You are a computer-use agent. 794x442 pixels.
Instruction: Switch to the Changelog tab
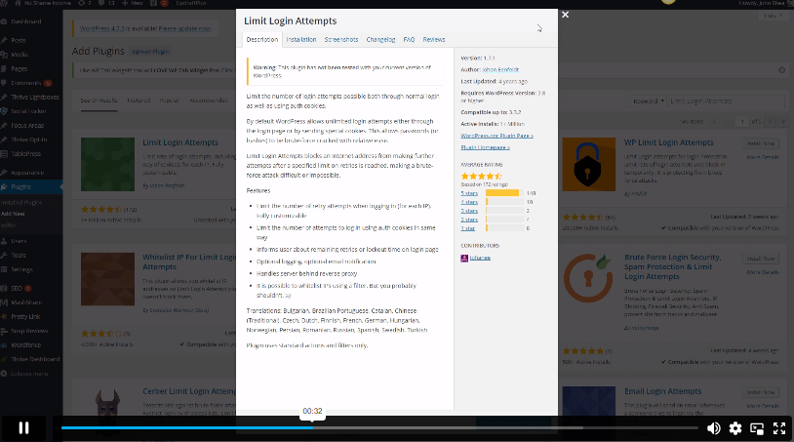click(x=380, y=39)
